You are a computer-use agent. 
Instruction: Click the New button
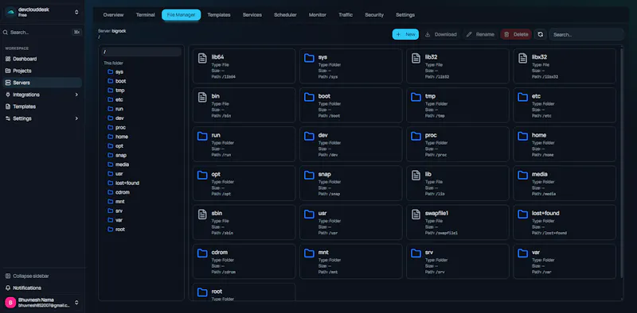pos(405,34)
